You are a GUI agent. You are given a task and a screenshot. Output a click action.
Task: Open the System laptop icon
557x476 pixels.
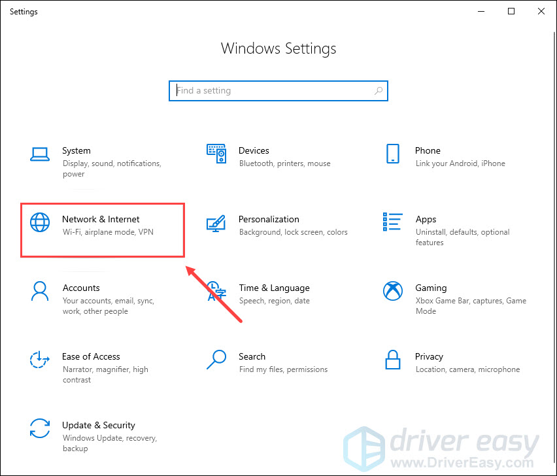point(40,154)
